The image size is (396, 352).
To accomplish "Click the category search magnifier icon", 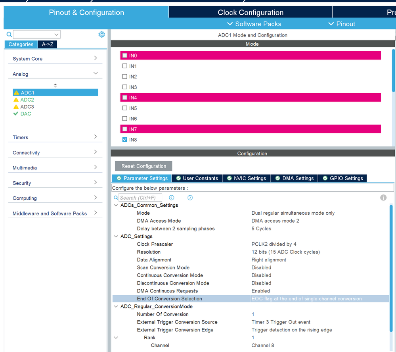I will tap(9, 34).
